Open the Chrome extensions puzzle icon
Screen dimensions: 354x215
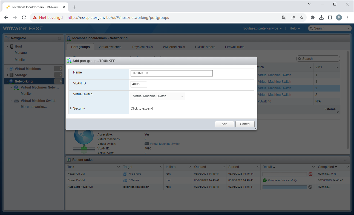click(x=313, y=17)
